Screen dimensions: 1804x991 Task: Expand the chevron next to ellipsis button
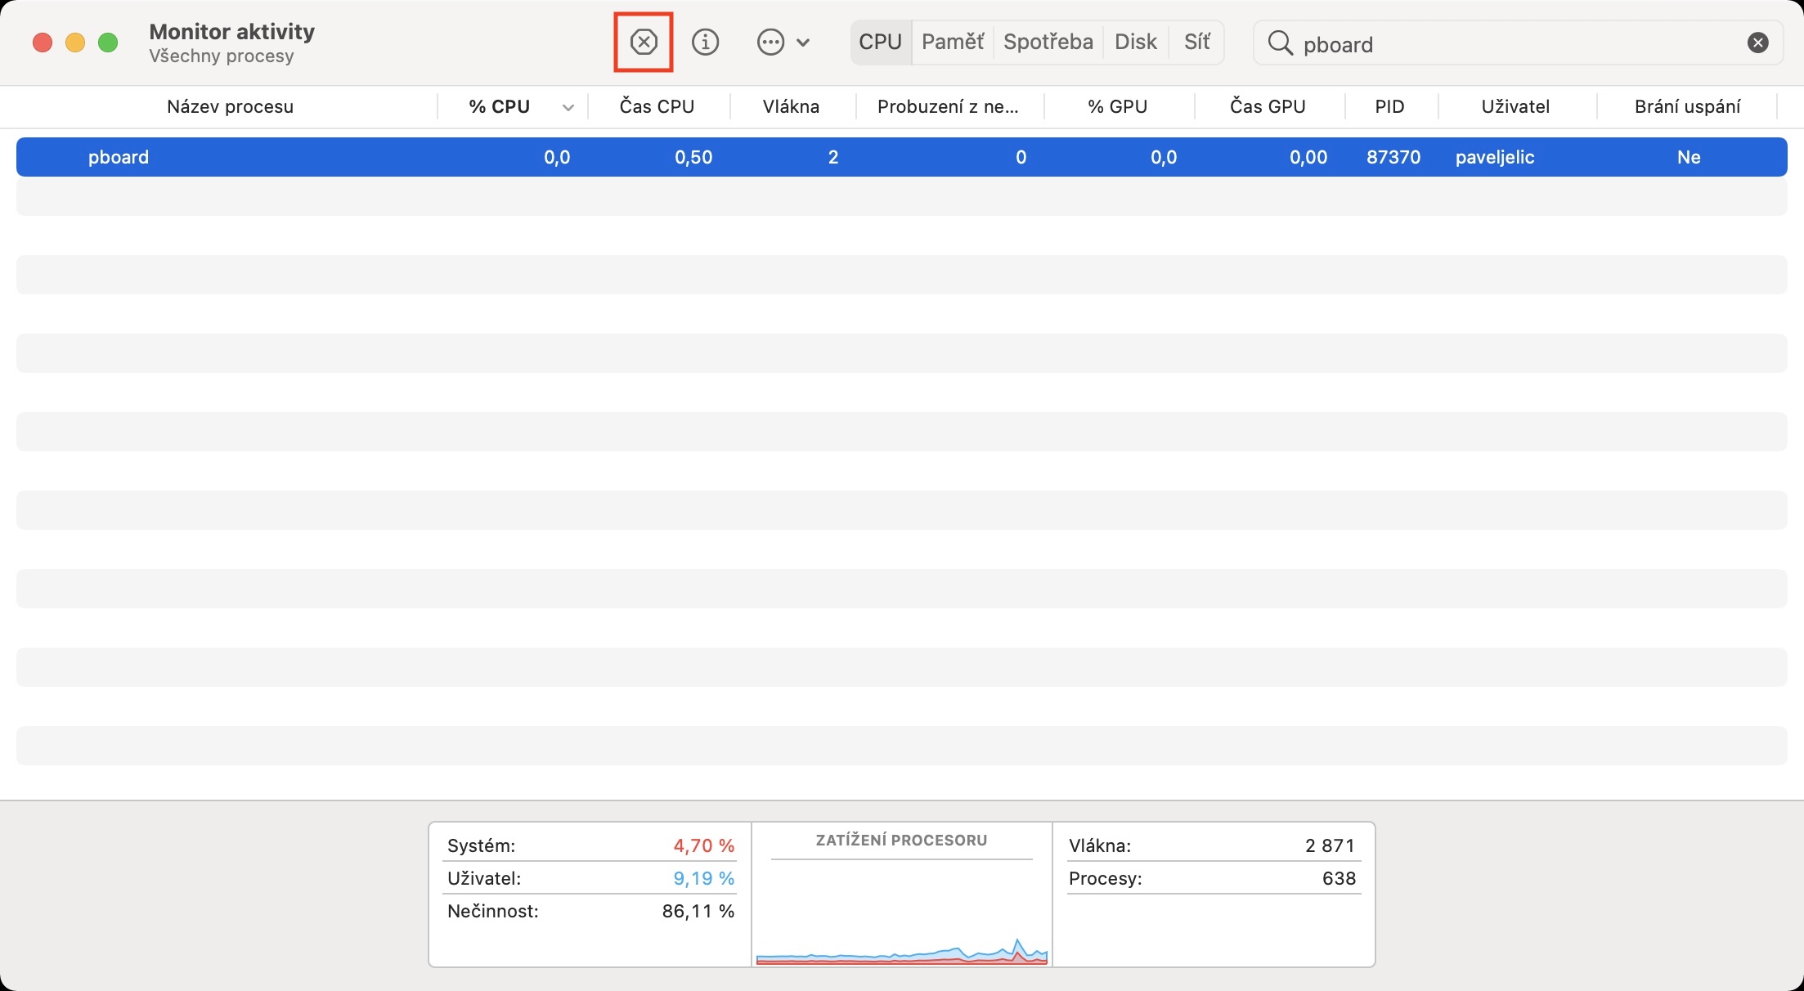click(x=803, y=43)
